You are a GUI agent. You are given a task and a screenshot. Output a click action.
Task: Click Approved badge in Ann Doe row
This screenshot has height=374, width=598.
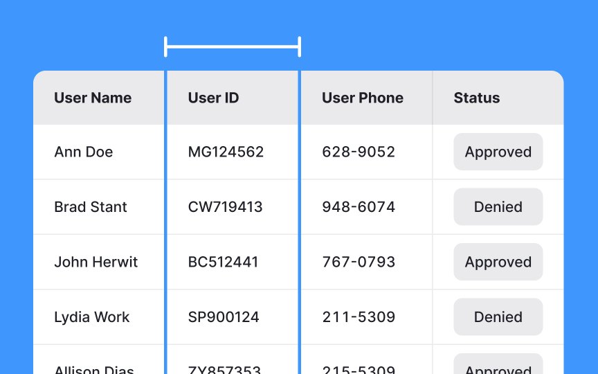[498, 152]
